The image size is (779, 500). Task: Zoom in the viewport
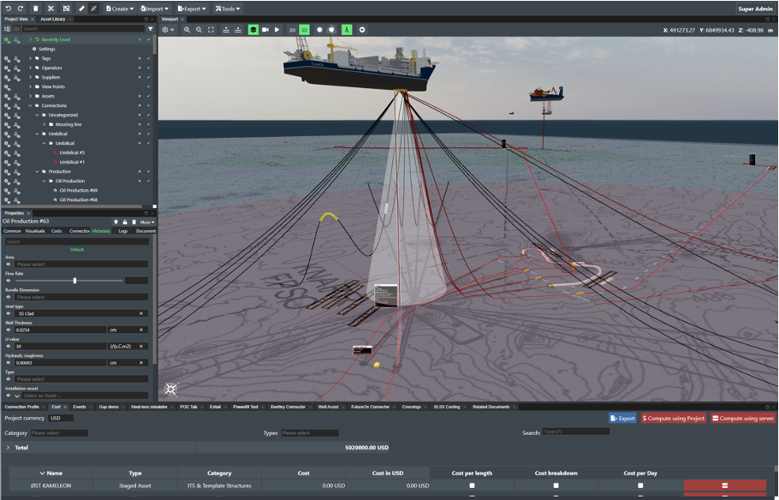coord(187,30)
